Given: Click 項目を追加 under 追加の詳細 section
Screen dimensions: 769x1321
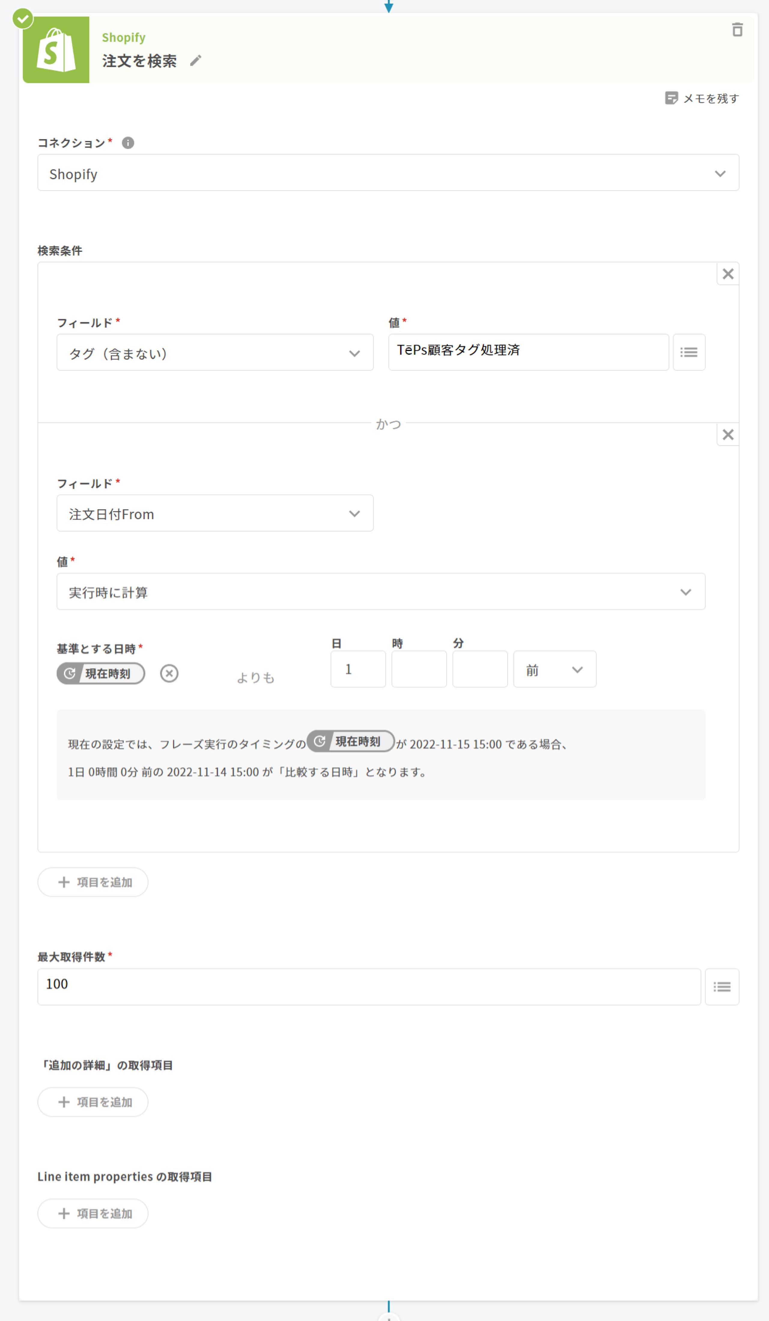Looking at the screenshot, I should pyautogui.click(x=93, y=1102).
